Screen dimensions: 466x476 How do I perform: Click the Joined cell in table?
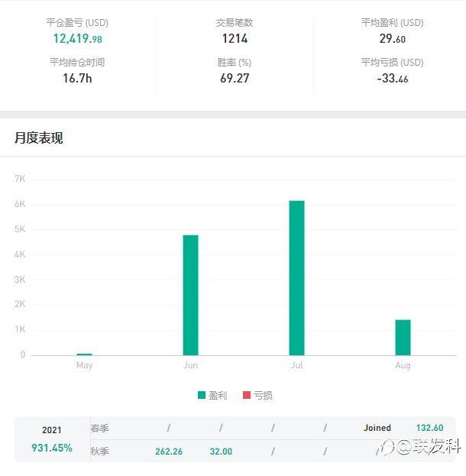tap(377, 428)
